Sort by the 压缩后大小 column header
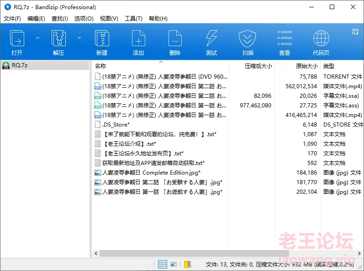 click(258, 66)
